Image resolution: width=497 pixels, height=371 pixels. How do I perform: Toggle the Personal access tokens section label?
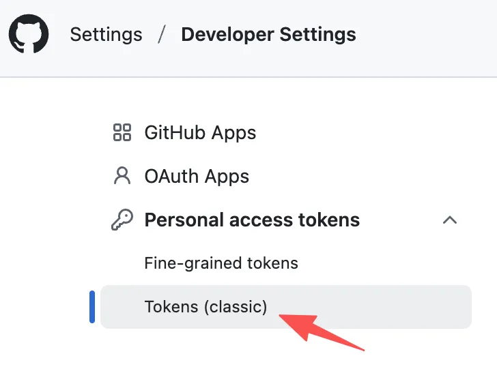click(x=252, y=220)
